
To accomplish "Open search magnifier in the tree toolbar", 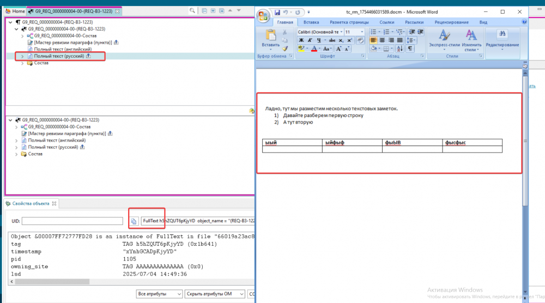I will pyautogui.click(x=192, y=11).
